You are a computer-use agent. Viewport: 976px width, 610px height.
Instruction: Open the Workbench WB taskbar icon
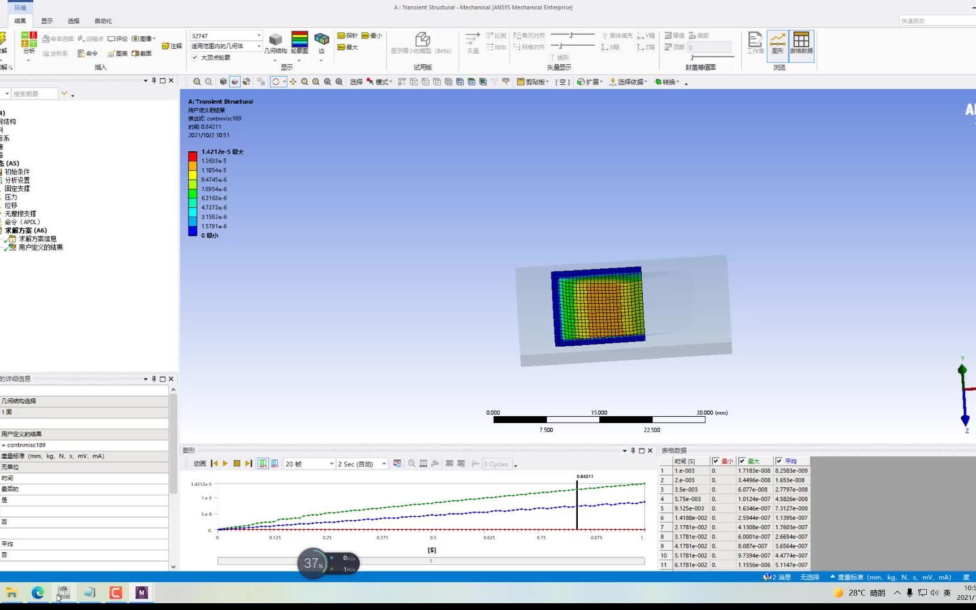point(63,592)
